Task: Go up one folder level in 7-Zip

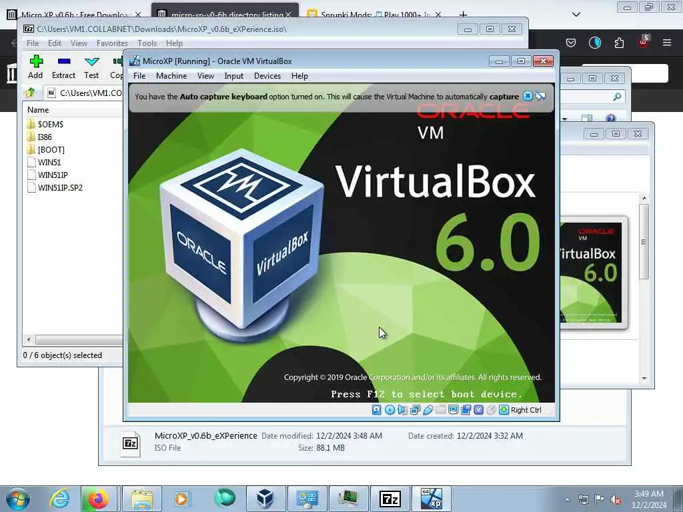Action: tap(31, 93)
